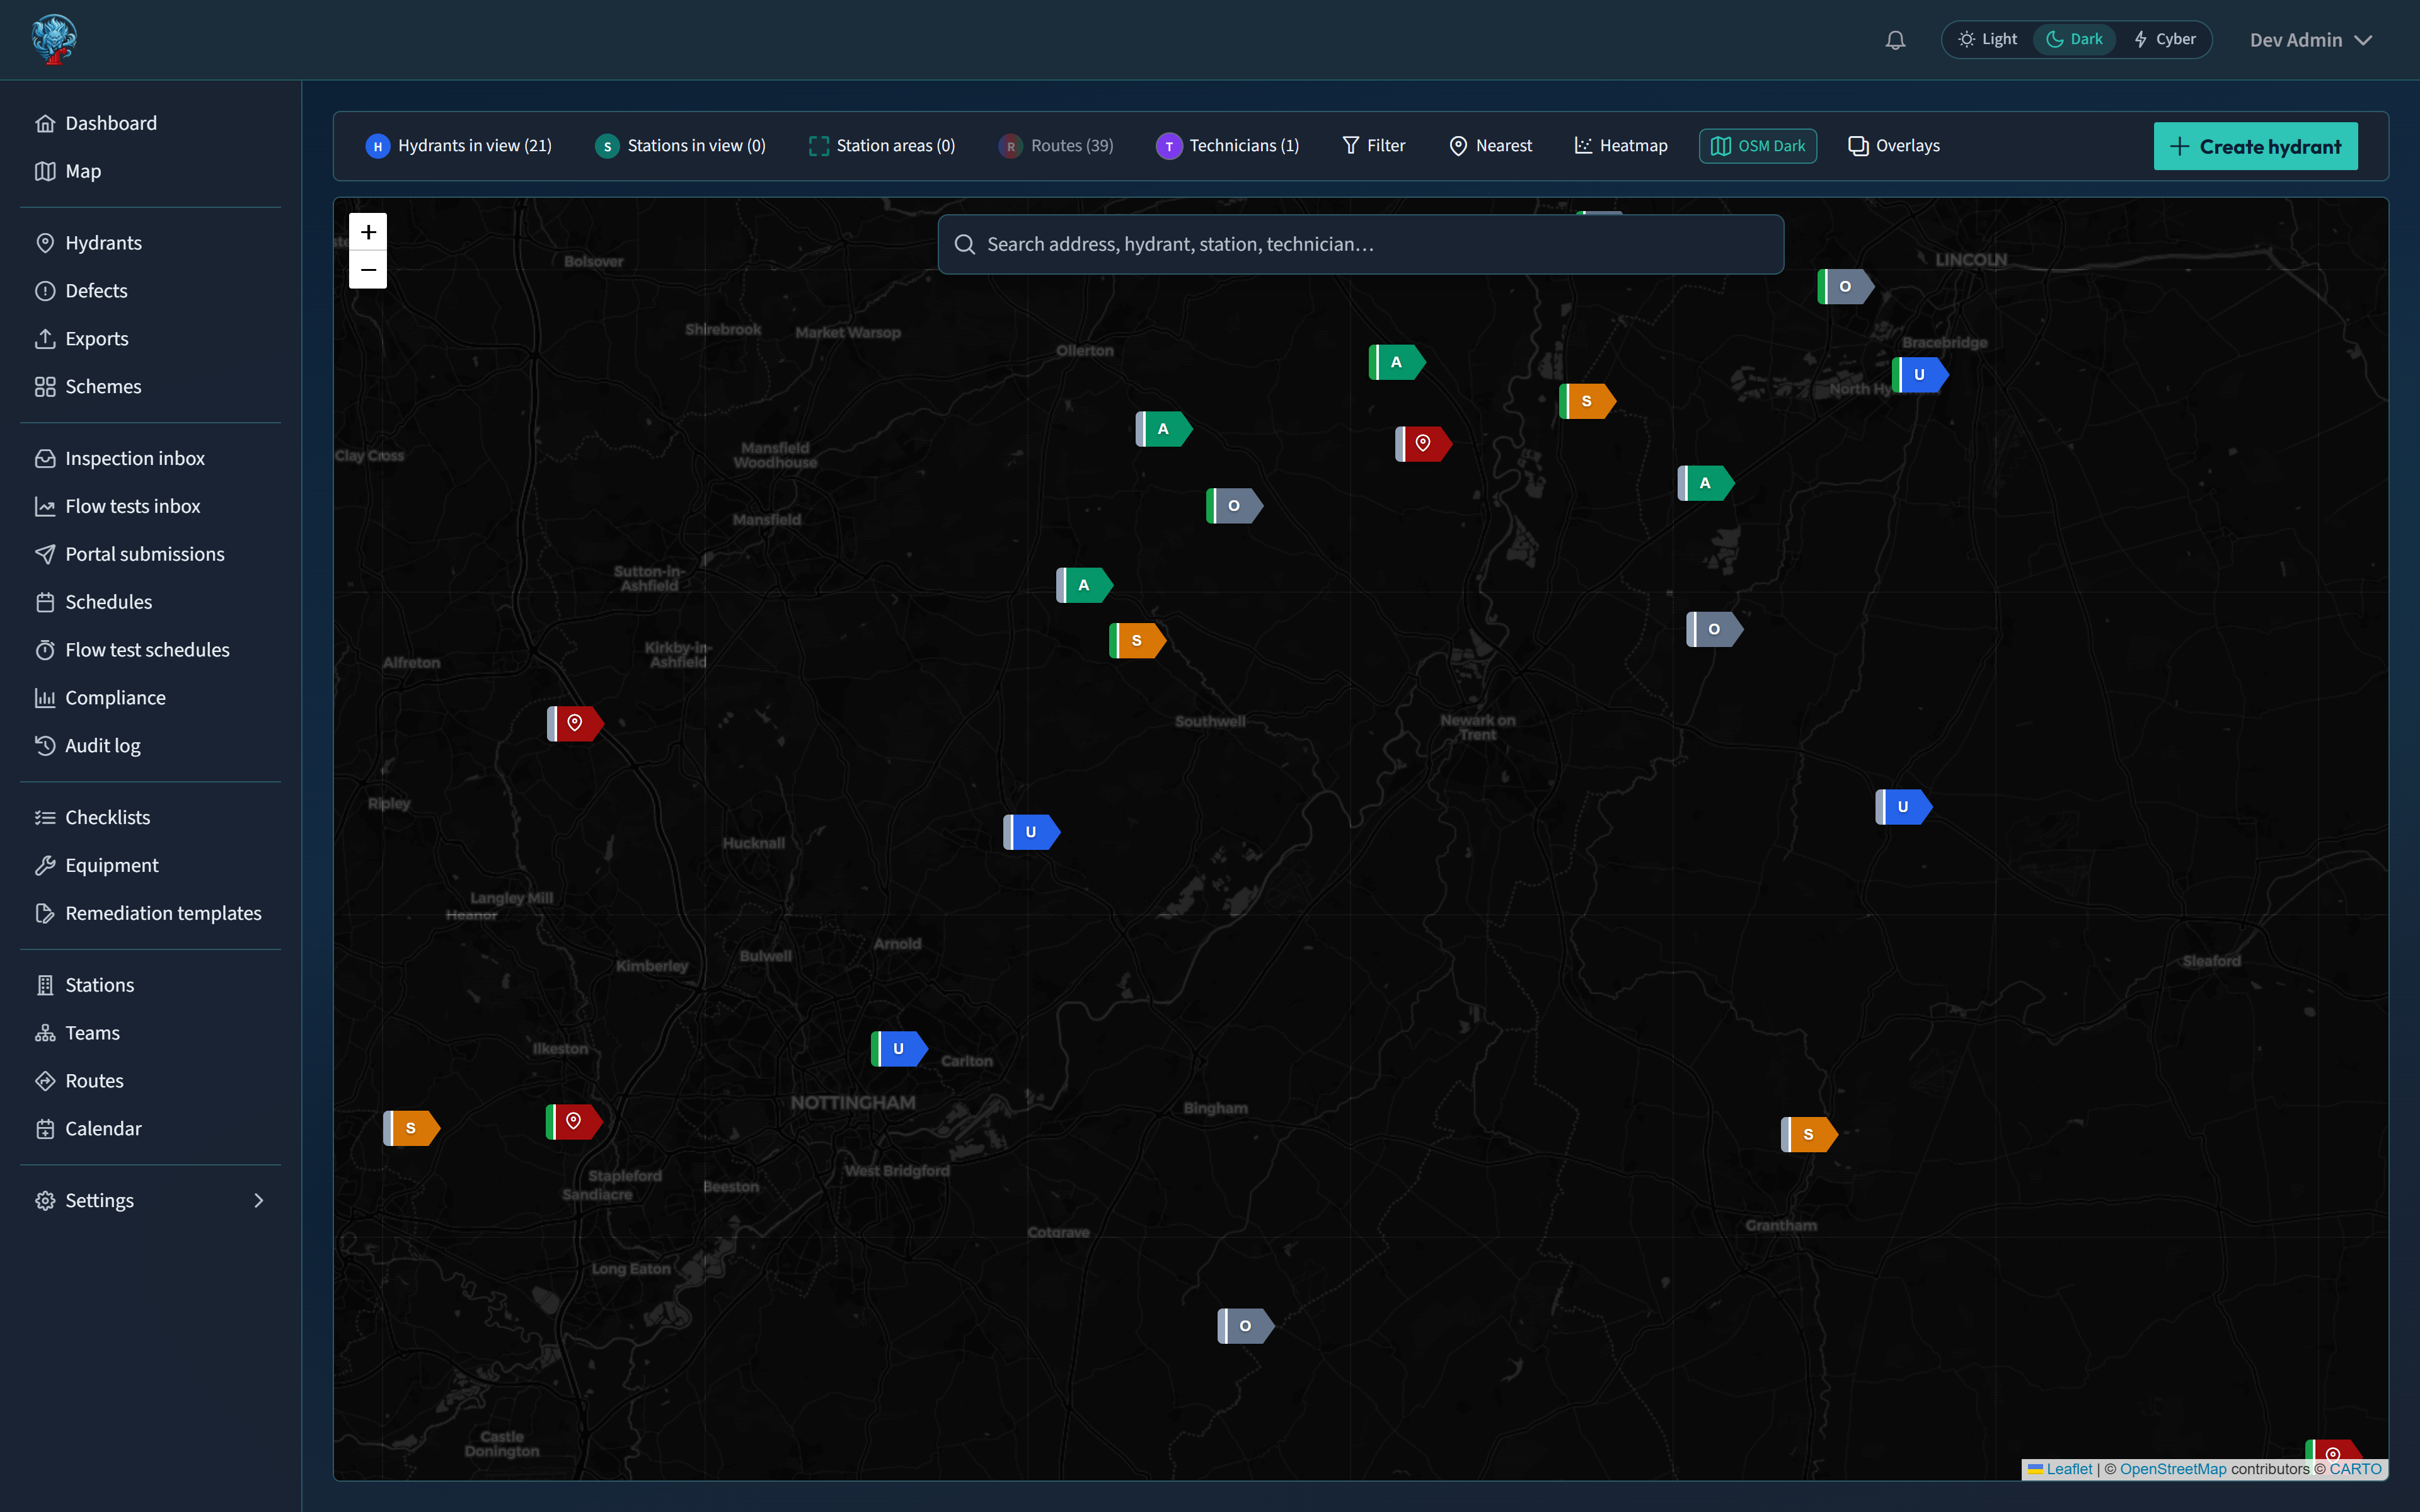The image size is (2420, 1512).
Task: Click the orange S marker near Grantham
Action: point(1809,1134)
